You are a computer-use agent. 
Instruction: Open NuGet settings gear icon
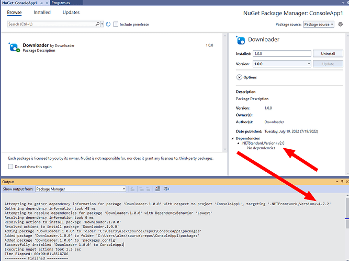click(x=341, y=24)
